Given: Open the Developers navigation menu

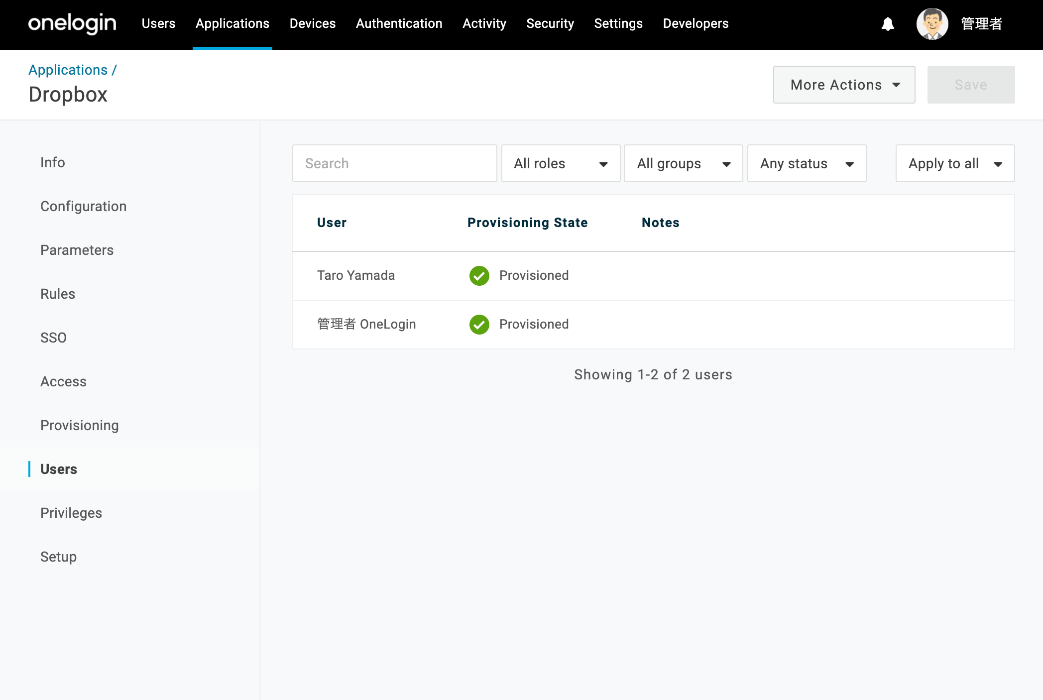Looking at the screenshot, I should coord(695,23).
